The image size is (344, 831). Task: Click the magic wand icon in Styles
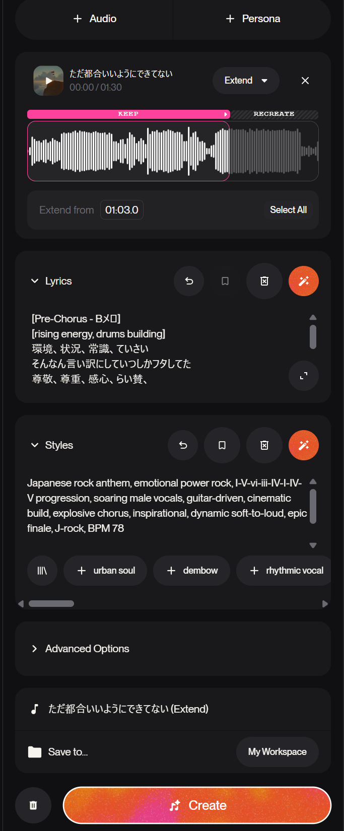click(x=303, y=445)
